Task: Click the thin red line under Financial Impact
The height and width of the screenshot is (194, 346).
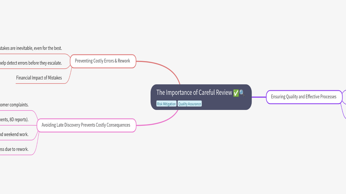Action: (41, 84)
